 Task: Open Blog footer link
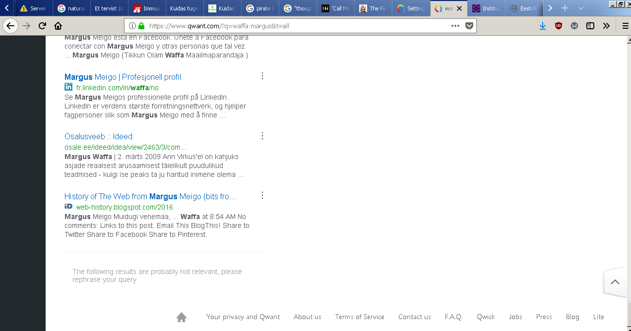coord(572,317)
